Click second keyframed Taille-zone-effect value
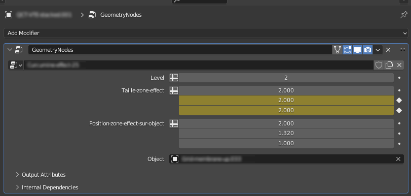411x196 pixels. [286, 101]
